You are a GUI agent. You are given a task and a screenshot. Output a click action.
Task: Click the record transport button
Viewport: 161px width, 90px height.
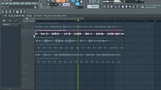pos(60,4)
